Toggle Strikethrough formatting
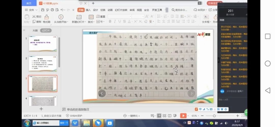 point(124,21)
